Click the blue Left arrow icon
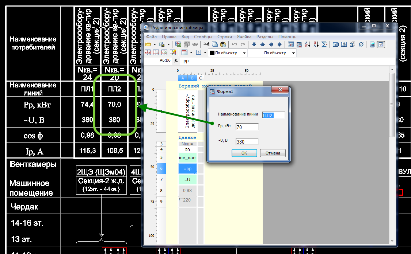 point(271,44)
